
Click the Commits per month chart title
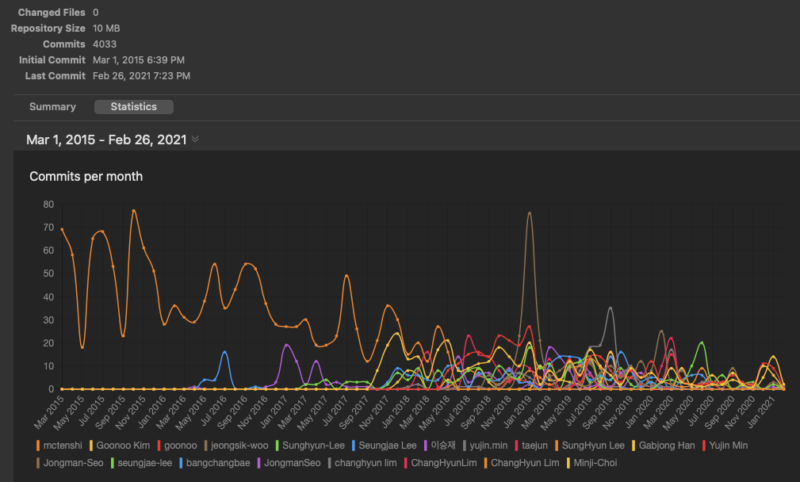[x=86, y=177]
